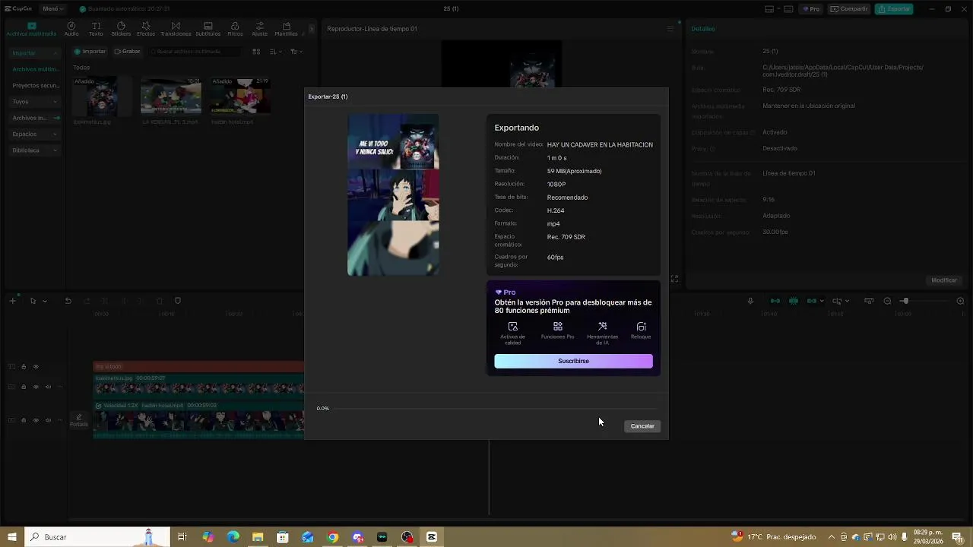This screenshot has height=547, width=973.
Task: Toggle the main track magnet icon
Action: click(775, 301)
